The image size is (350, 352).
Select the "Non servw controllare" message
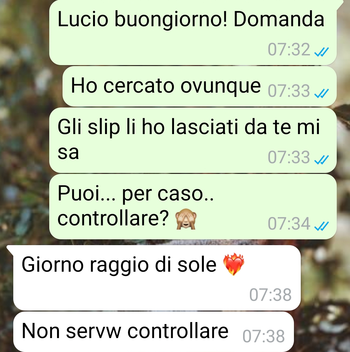pyautogui.click(x=153, y=332)
